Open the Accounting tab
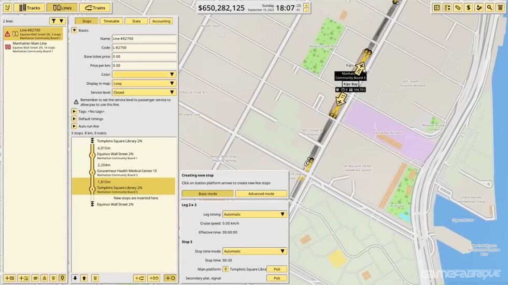This screenshot has height=285, width=508. [x=161, y=21]
